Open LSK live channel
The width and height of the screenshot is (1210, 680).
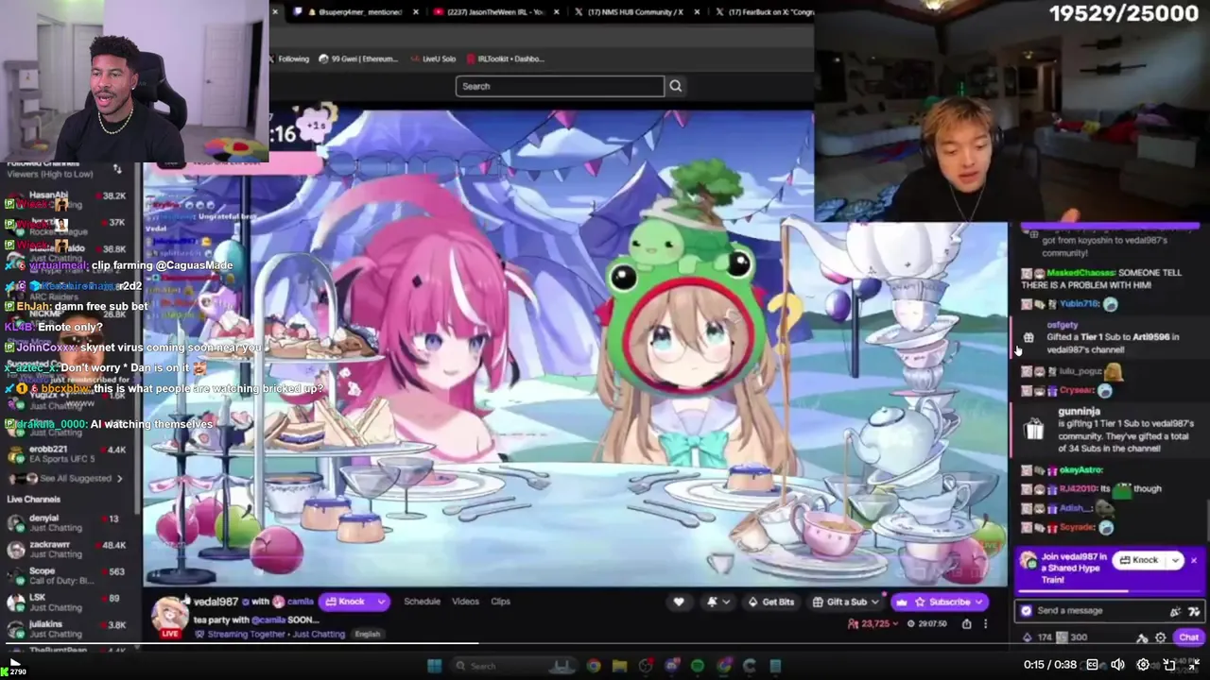tap(66, 603)
